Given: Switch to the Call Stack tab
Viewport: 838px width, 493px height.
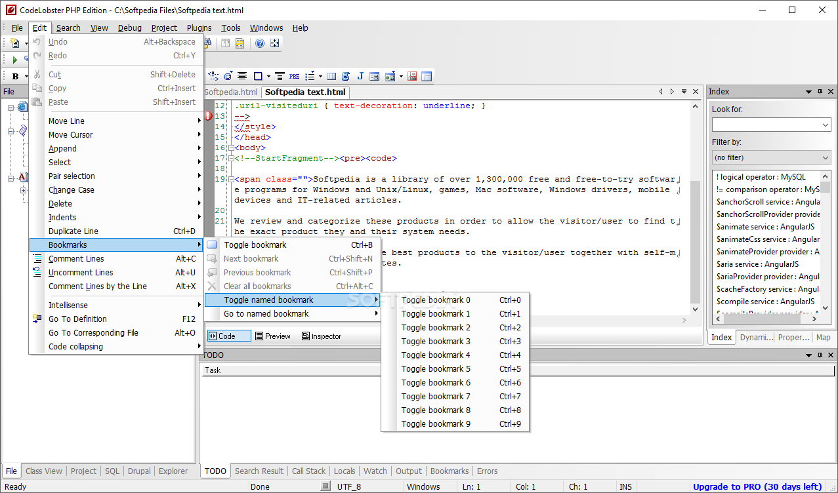Looking at the screenshot, I should 309,471.
